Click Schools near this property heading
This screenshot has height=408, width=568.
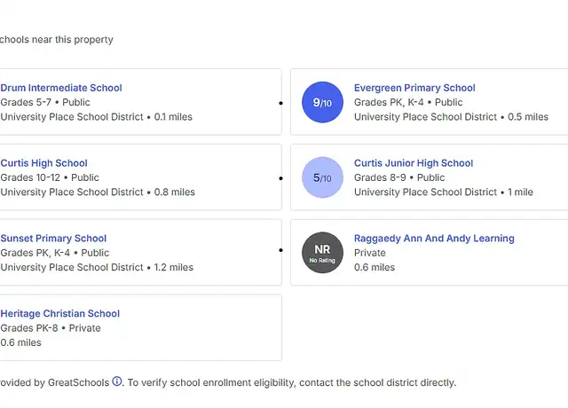[x=57, y=39]
